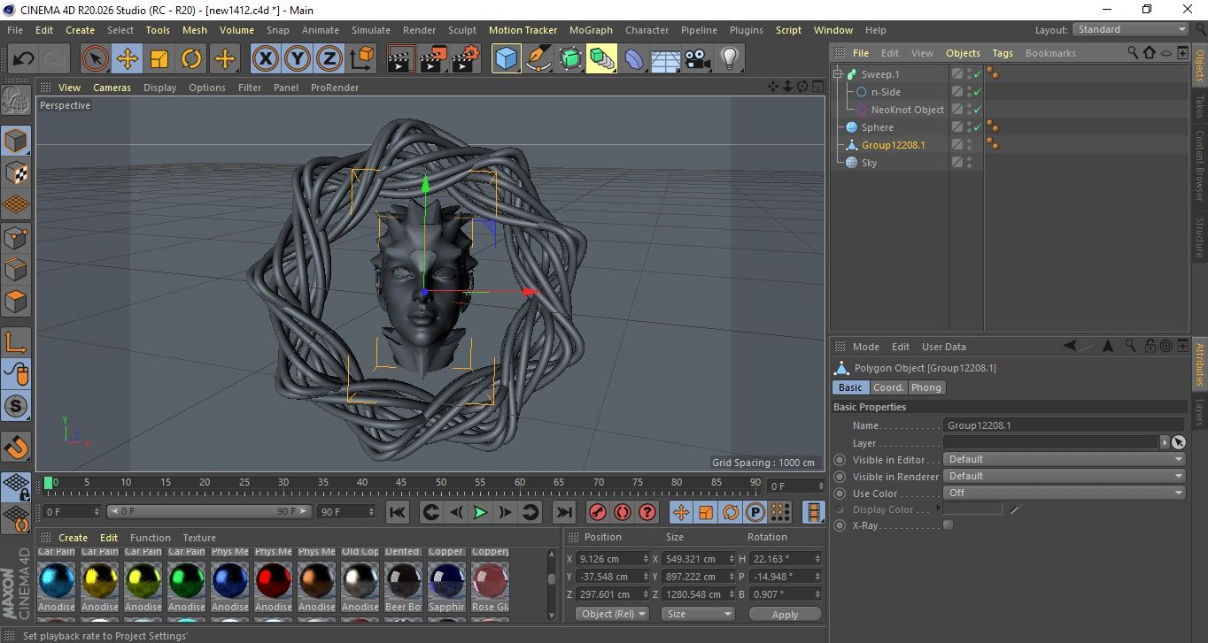This screenshot has height=643, width=1208.
Task: Click the Apply button
Action: [785, 614]
